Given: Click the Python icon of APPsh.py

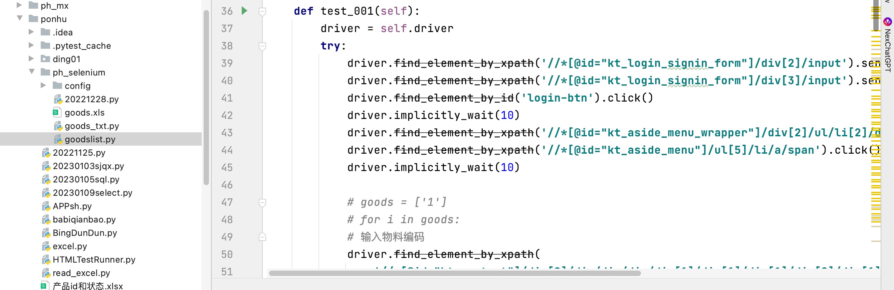Looking at the screenshot, I should 46,206.
